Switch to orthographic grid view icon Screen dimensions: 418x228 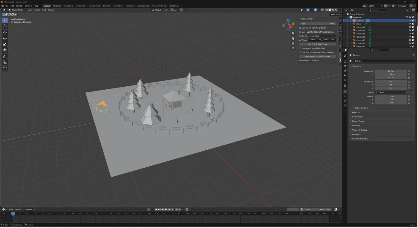tap(293, 48)
